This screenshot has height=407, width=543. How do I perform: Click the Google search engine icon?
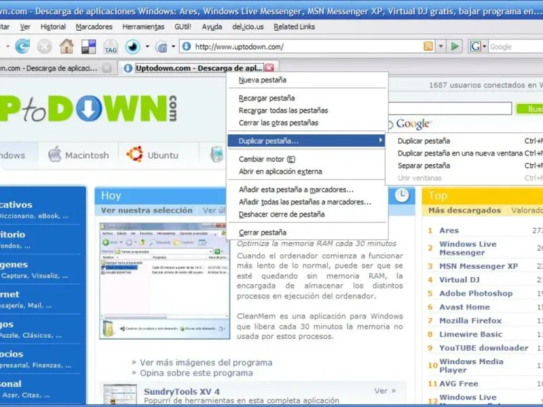click(475, 46)
